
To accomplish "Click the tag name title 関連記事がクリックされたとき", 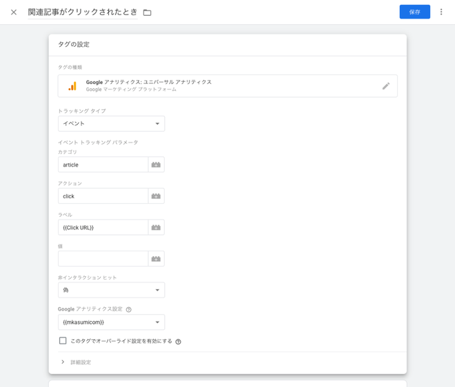I will pyautogui.click(x=83, y=12).
